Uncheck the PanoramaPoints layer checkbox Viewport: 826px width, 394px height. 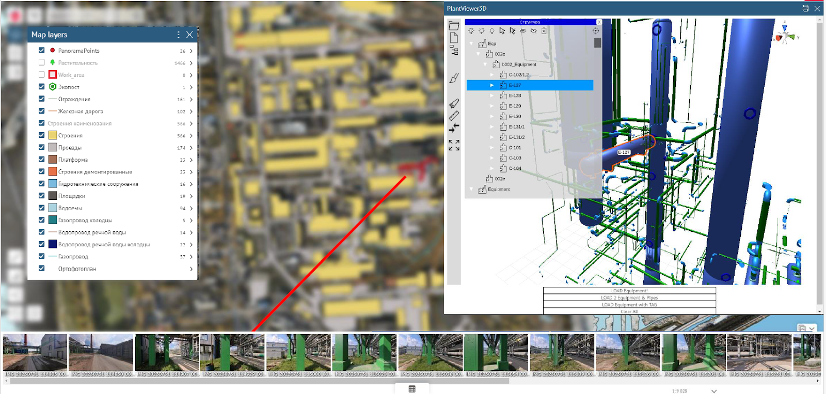[41, 50]
